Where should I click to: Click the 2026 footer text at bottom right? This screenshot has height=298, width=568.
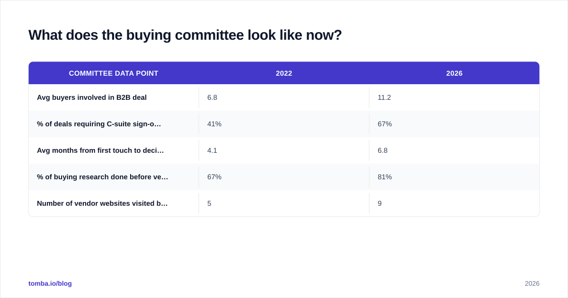point(532,283)
